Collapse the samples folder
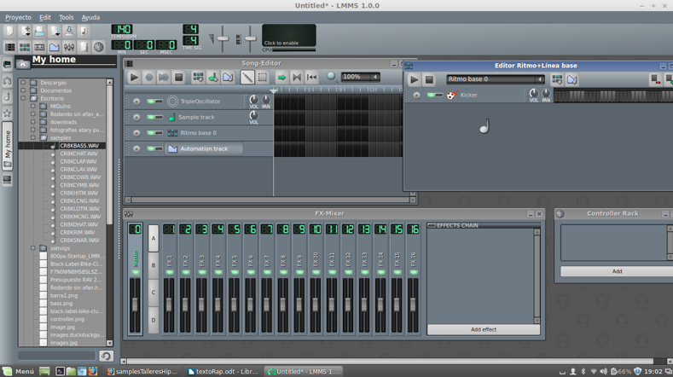Screen dimensions: 673x377 (33, 138)
